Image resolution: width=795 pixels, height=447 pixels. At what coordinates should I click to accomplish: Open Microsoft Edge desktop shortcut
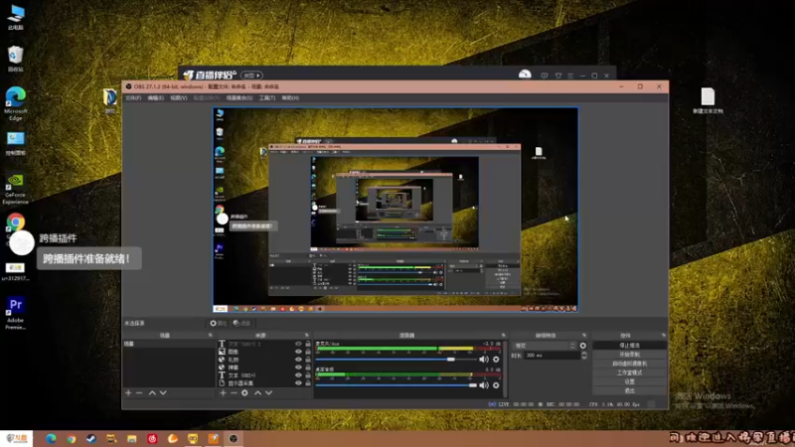(x=16, y=103)
